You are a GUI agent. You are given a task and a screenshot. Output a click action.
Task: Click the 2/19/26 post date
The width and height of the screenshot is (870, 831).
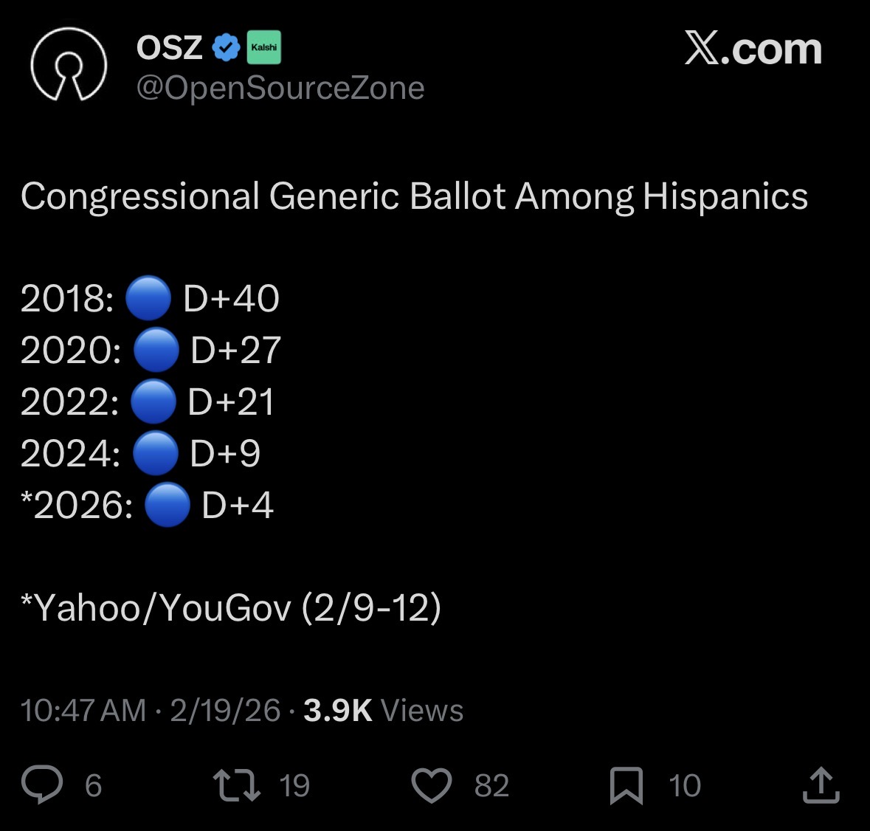tap(225, 711)
